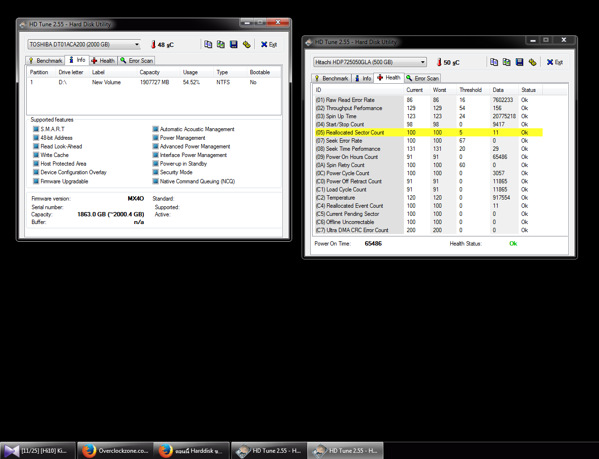Select the New Volume partition row
Screen dimensions: 599x459
click(x=153, y=82)
